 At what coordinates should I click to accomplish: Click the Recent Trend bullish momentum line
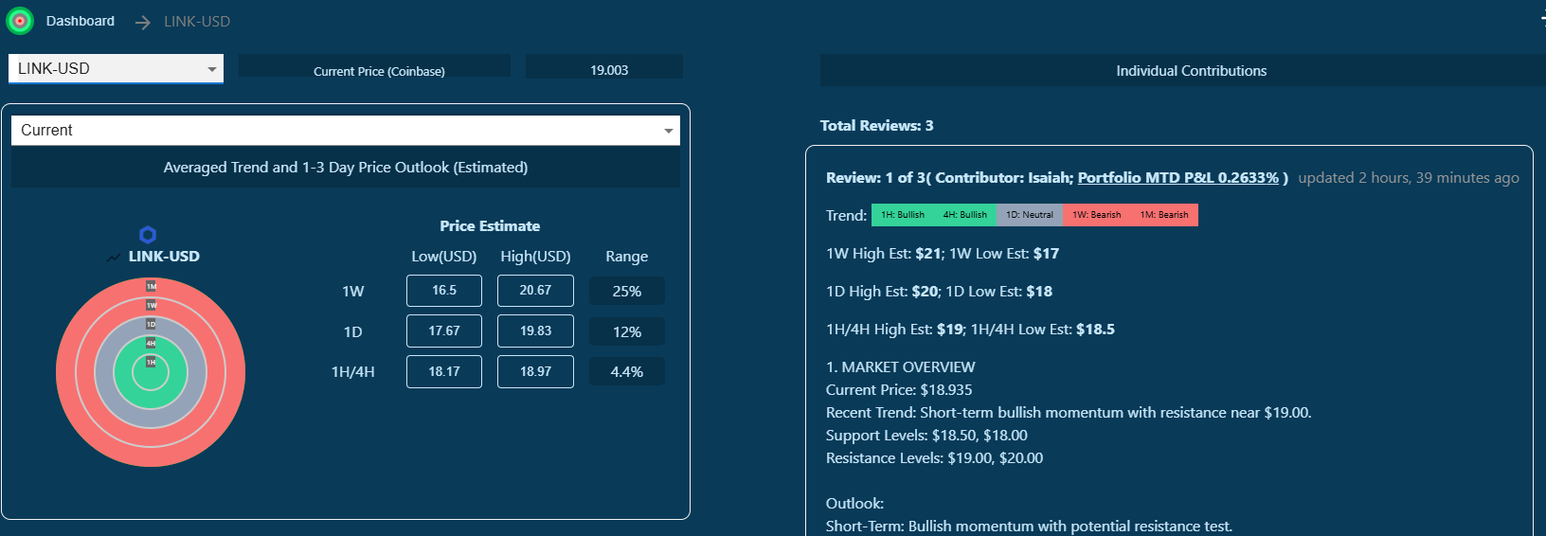pyautogui.click(x=1069, y=413)
